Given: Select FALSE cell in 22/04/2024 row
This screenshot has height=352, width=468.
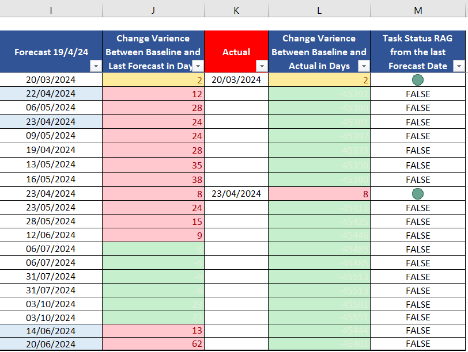Looking at the screenshot, I should point(418,94).
